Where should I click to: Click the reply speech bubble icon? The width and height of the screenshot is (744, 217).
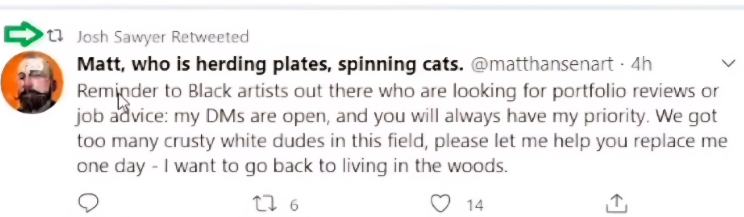89,203
